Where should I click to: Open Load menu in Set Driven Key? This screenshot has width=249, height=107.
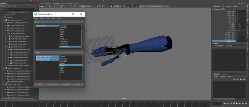36,18
